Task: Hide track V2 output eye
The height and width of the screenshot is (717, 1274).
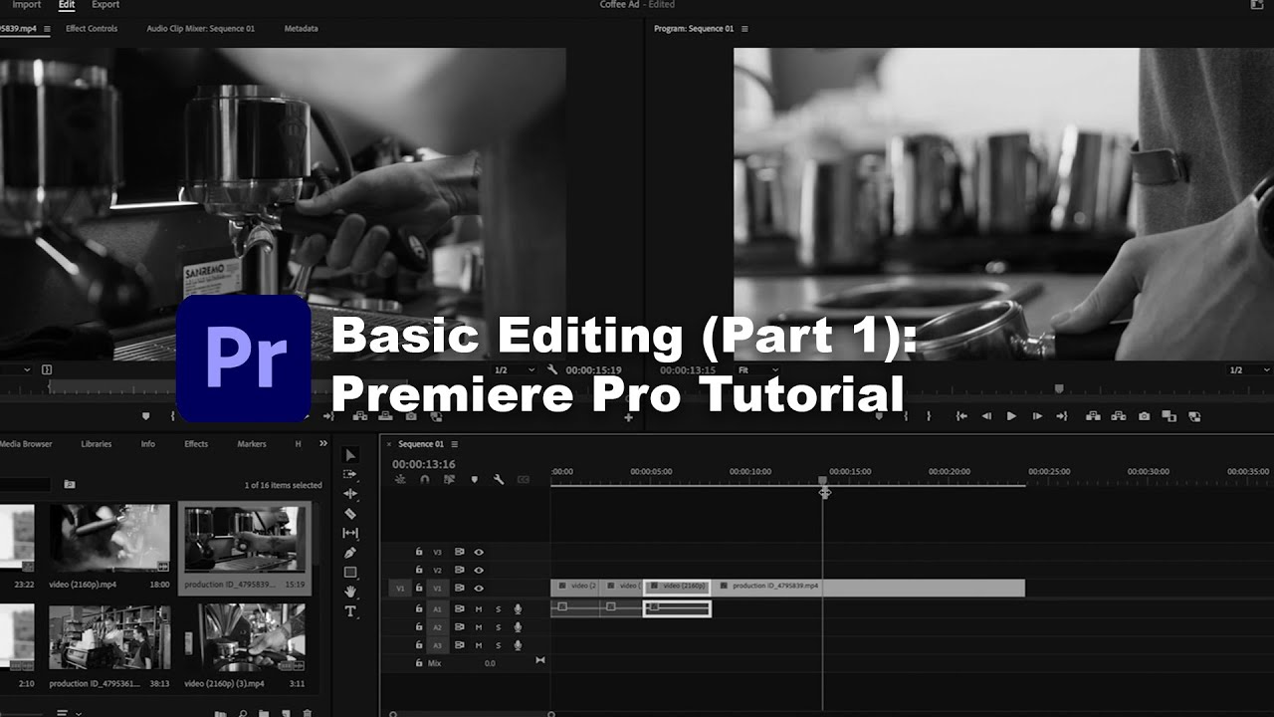Action: tap(479, 570)
